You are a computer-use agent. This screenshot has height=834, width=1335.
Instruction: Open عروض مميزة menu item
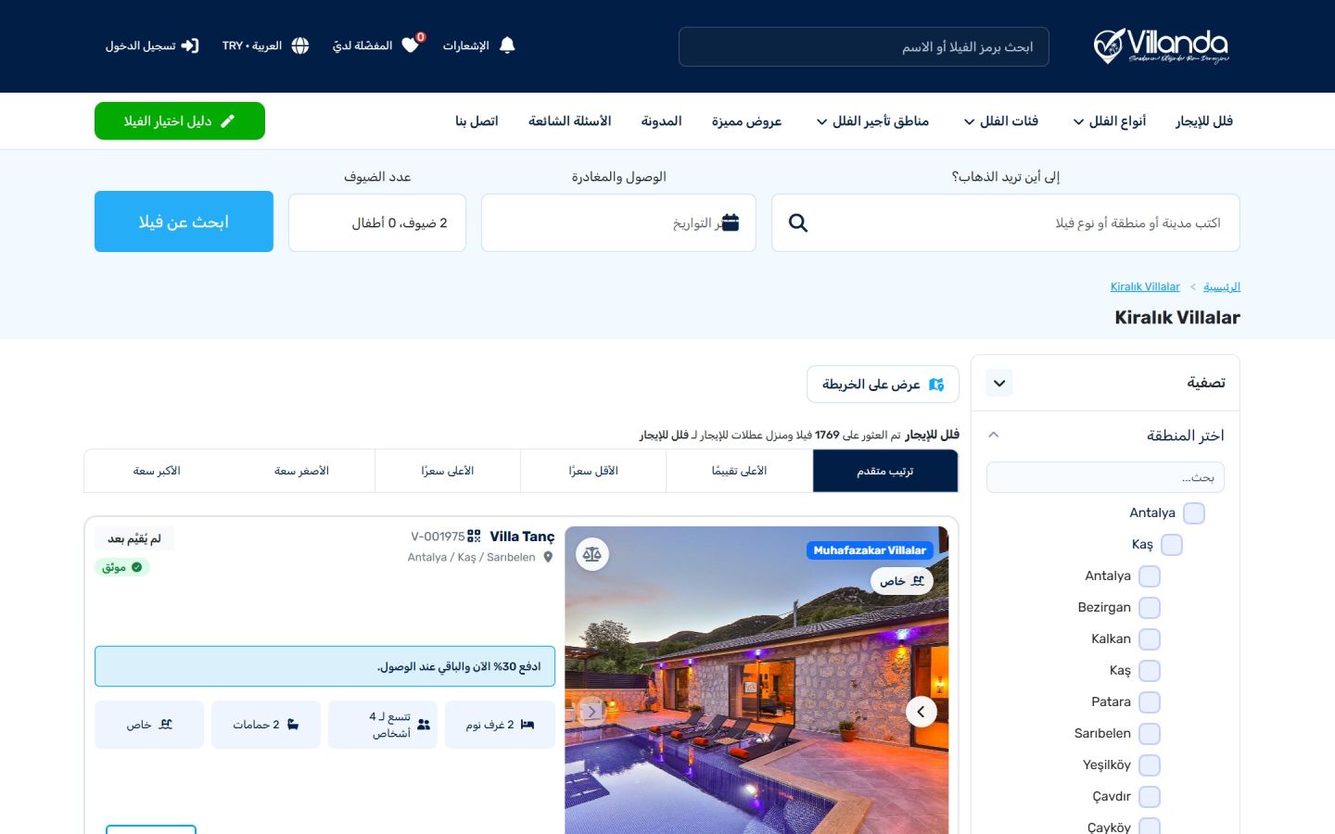pyautogui.click(x=746, y=121)
